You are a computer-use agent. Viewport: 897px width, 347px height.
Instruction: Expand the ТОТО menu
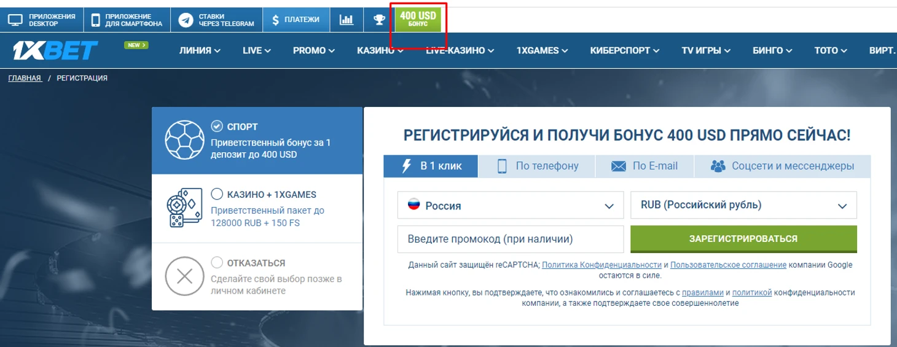tap(831, 51)
